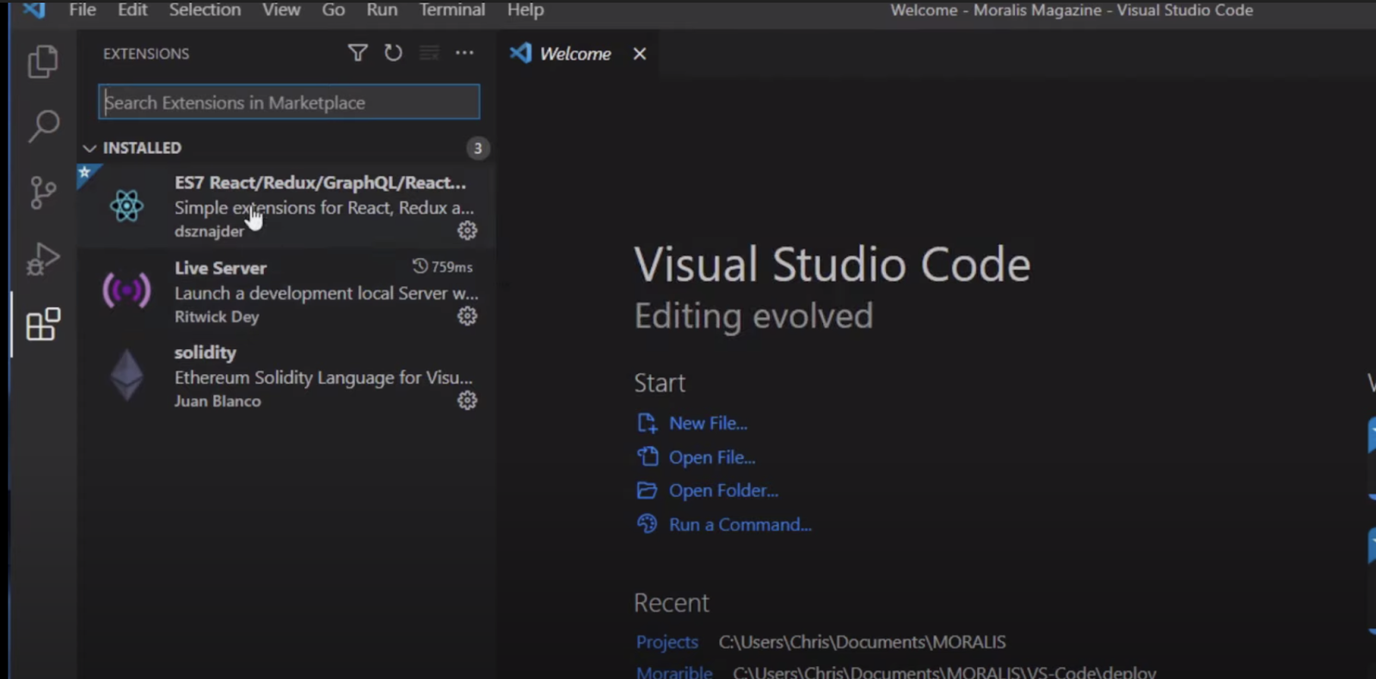Open the Explorer view in activity bar
Screen dimensions: 1376x679
pyautogui.click(x=42, y=62)
